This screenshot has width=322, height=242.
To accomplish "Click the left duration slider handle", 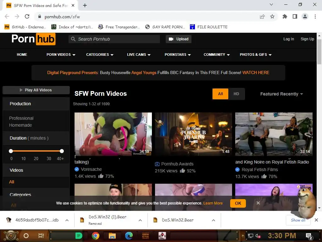I will click(x=11, y=151).
